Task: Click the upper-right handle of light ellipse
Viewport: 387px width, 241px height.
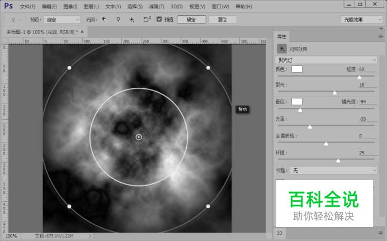Action: (x=208, y=68)
